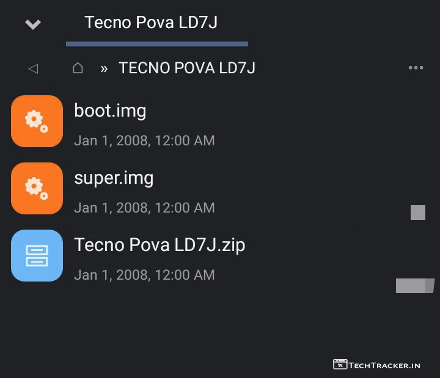Click the » breadcrumb separator arrow
Viewport: 440px width, 378px height.
coord(104,68)
